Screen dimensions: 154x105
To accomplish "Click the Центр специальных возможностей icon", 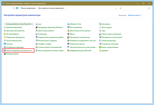I will tap(5, 50).
